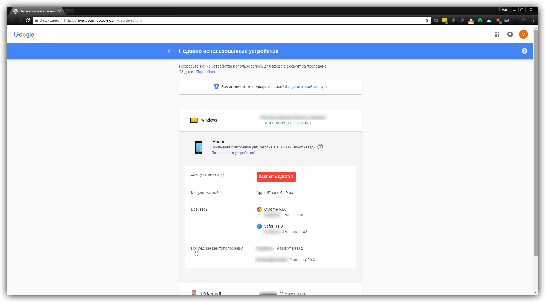Image resolution: width=545 pixels, height=302 pixels.
Task: Click Подробнее... link
Action: pyautogui.click(x=207, y=72)
